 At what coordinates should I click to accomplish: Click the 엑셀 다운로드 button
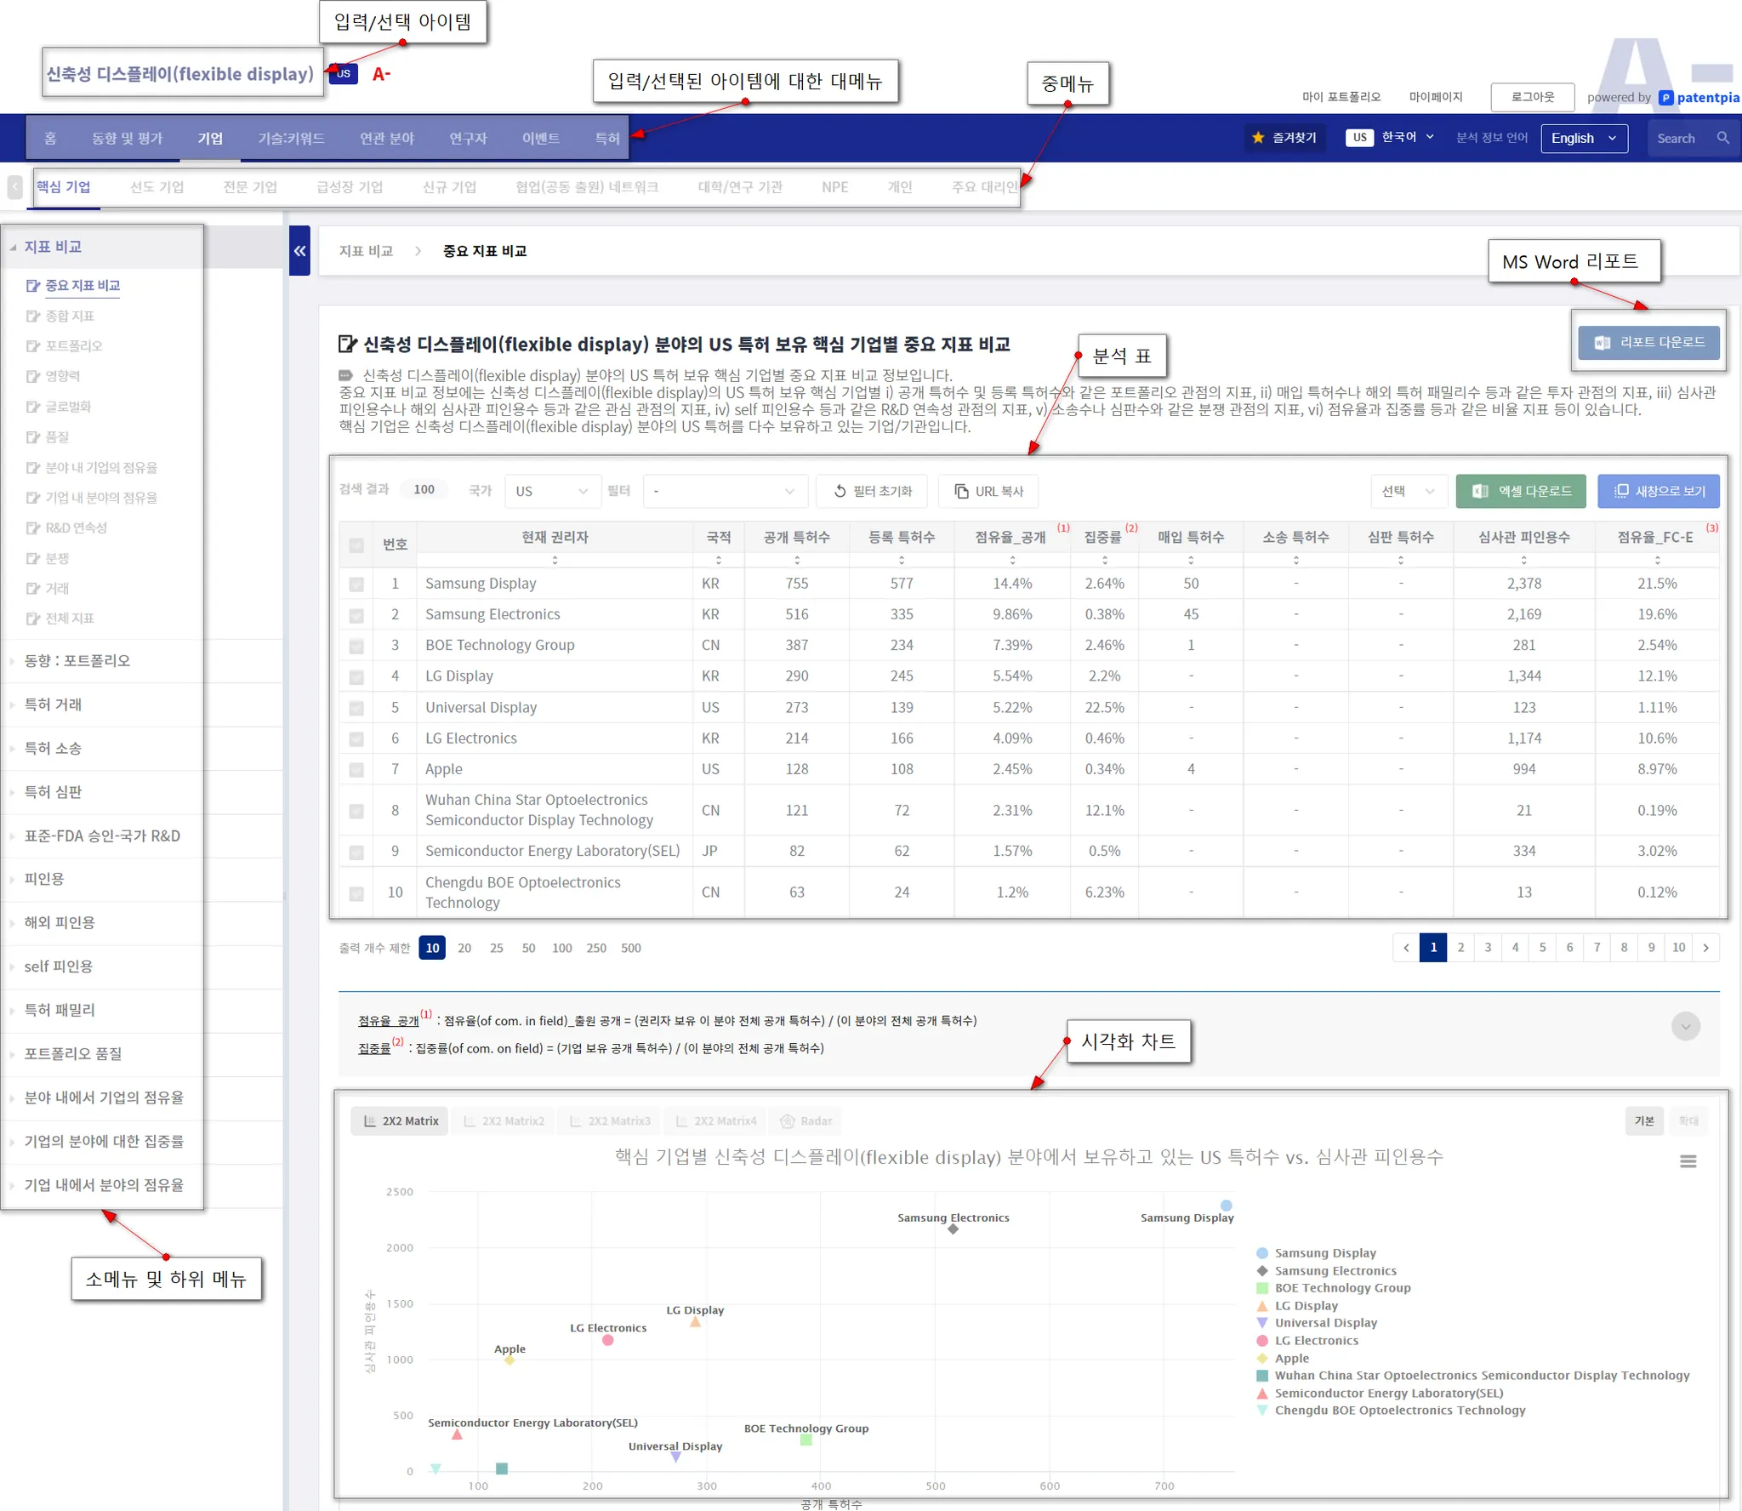coord(1520,491)
